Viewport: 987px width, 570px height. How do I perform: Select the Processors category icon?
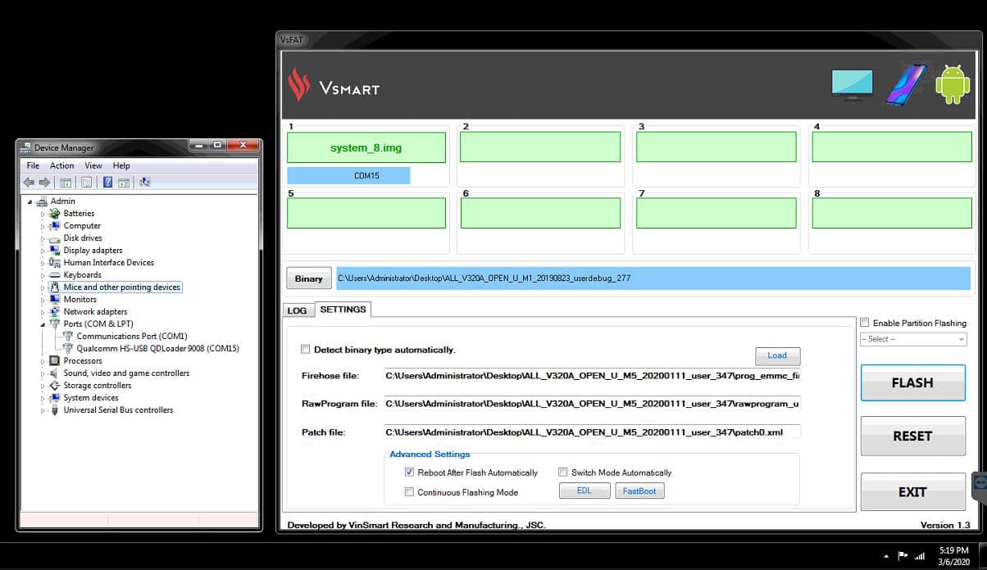55,361
